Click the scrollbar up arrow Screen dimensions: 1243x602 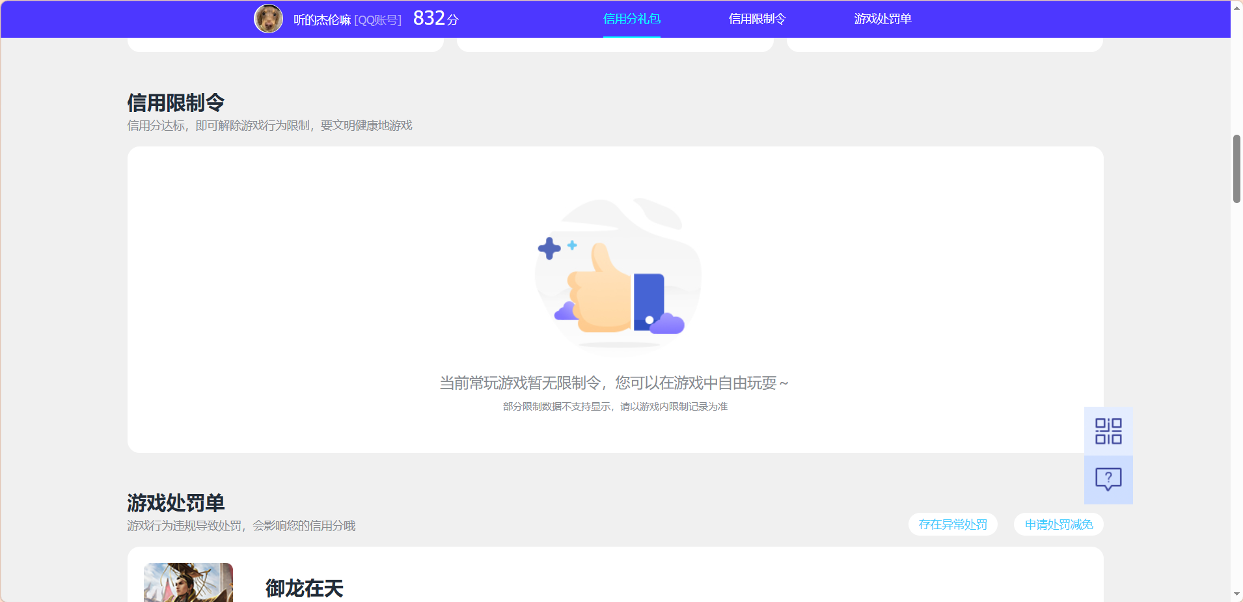click(x=1236, y=7)
